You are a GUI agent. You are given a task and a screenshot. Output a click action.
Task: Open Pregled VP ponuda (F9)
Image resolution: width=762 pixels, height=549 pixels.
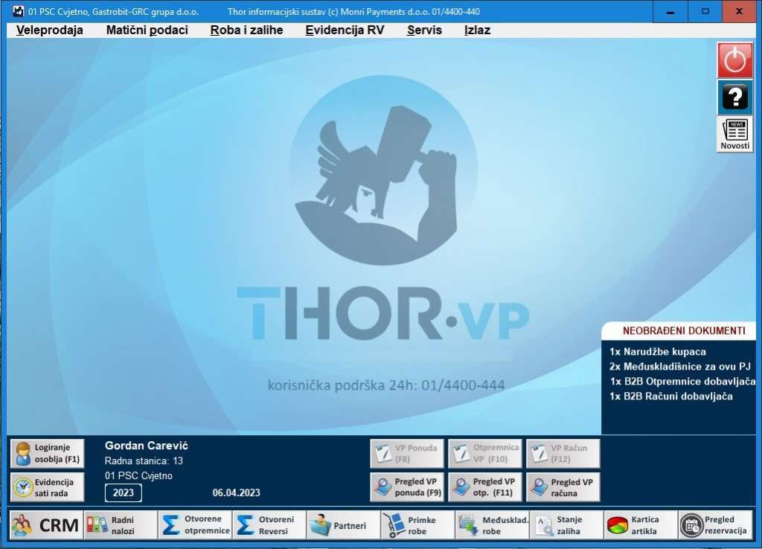(x=407, y=487)
